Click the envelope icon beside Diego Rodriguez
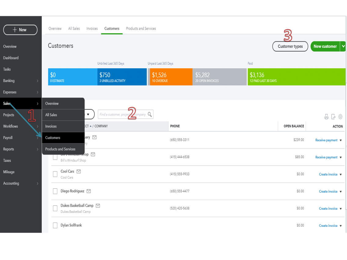This screenshot has height=260, width=347. [89, 191]
